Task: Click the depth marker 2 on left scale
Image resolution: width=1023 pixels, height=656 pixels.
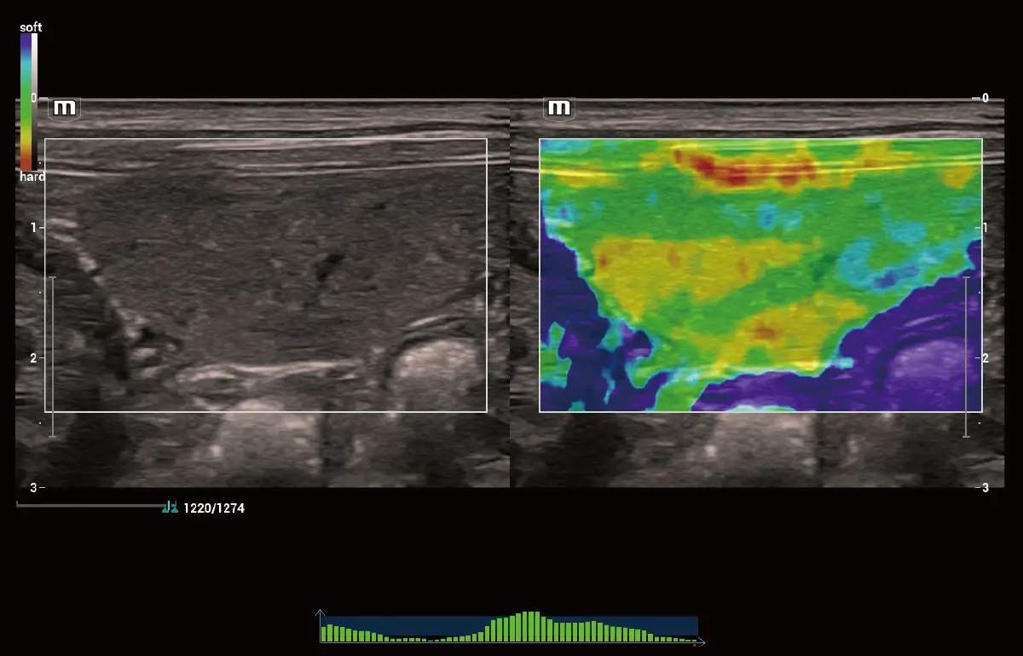Action: [33, 357]
